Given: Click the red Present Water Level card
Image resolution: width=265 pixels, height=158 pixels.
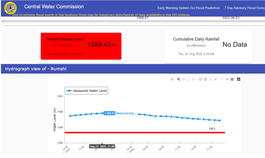Looking at the screenshot, I should click(x=81, y=46).
